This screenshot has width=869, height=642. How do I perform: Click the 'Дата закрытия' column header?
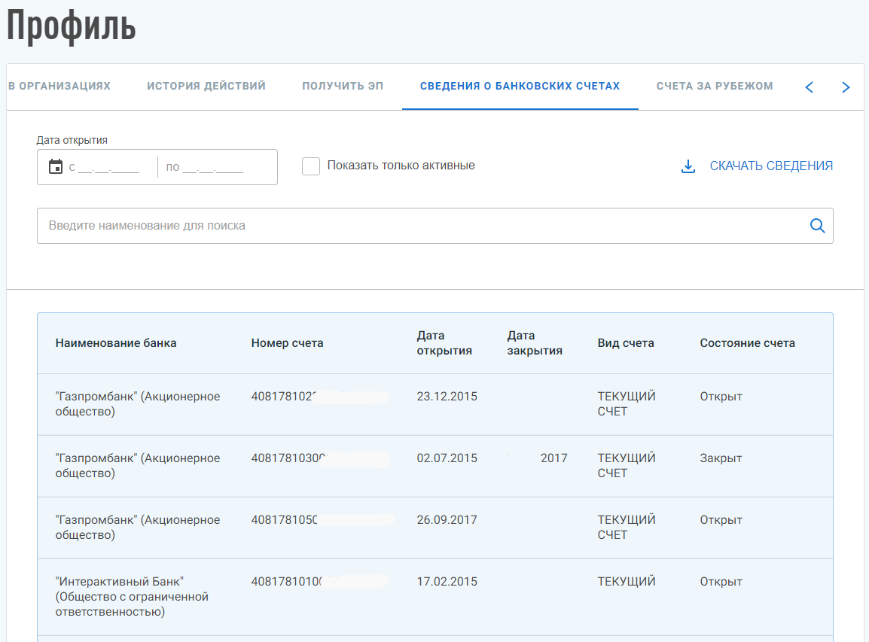point(535,343)
